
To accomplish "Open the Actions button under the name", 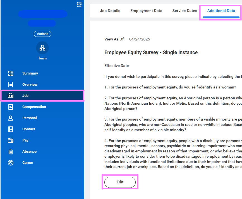I will point(42,34).
